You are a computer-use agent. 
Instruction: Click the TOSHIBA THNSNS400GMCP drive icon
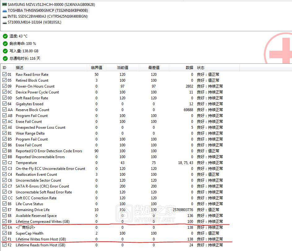[x=4, y=11]
